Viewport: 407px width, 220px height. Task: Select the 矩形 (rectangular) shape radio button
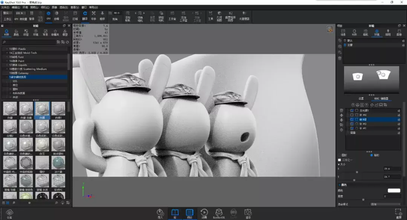click(x=372, y=155)
